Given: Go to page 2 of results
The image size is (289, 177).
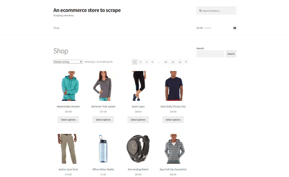Looking at the screenshot, I should tap(140, 62).
